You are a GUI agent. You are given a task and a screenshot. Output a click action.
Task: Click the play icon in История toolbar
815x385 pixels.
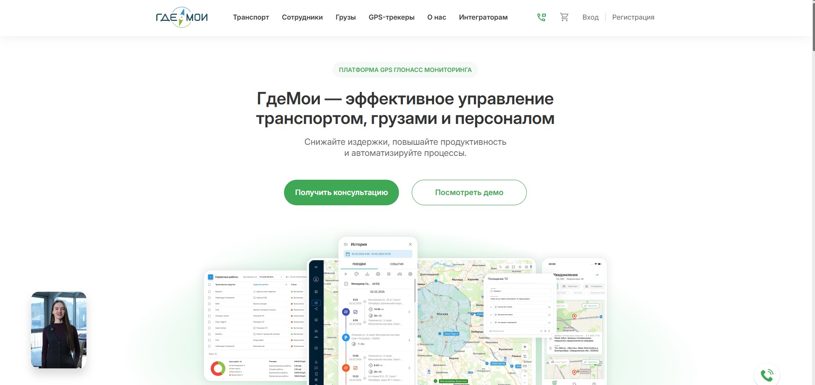pyautogui.click(x=346, y=274)
